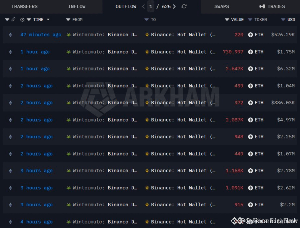Click the 220 value cell

[239, 35]
